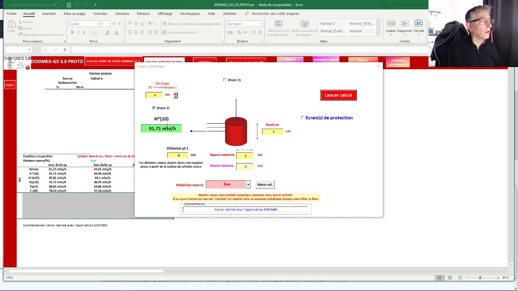Screen dimensions: 518x291
Task: Click the Hauteur value field
Action: click(273, 131)
